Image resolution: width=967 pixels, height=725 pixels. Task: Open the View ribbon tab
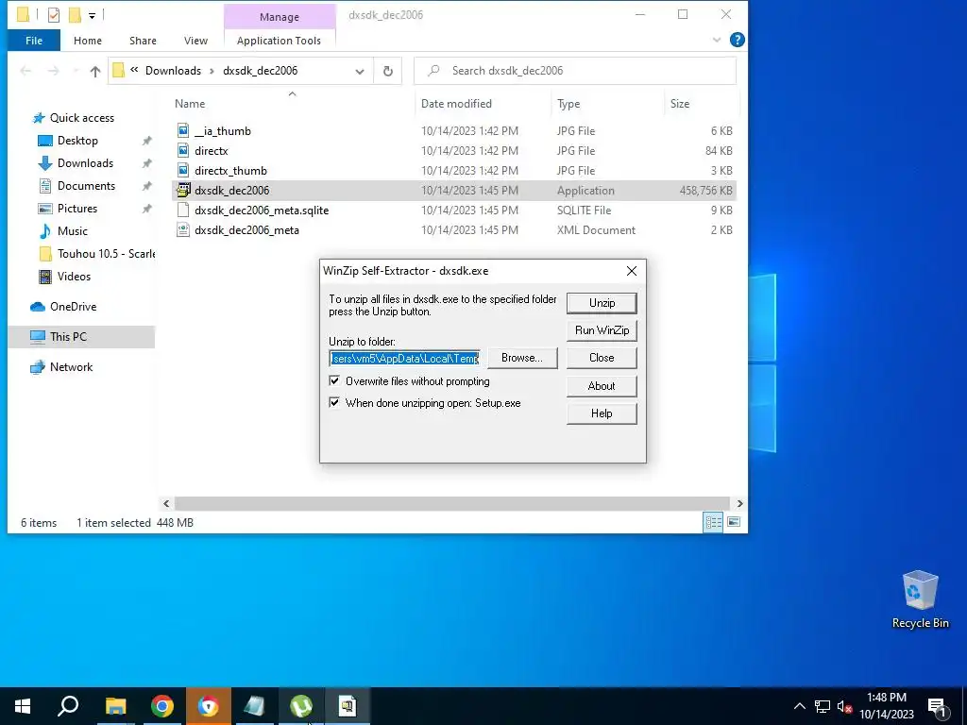point(195,40)
